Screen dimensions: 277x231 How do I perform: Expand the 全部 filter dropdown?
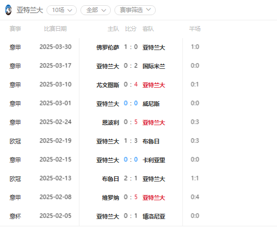pyautogui.click(x=96, y=10)
